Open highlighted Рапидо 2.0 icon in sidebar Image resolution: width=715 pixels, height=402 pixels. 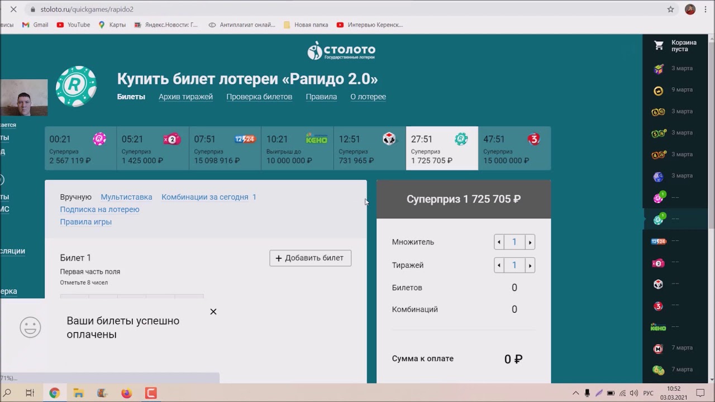point(659,219)
